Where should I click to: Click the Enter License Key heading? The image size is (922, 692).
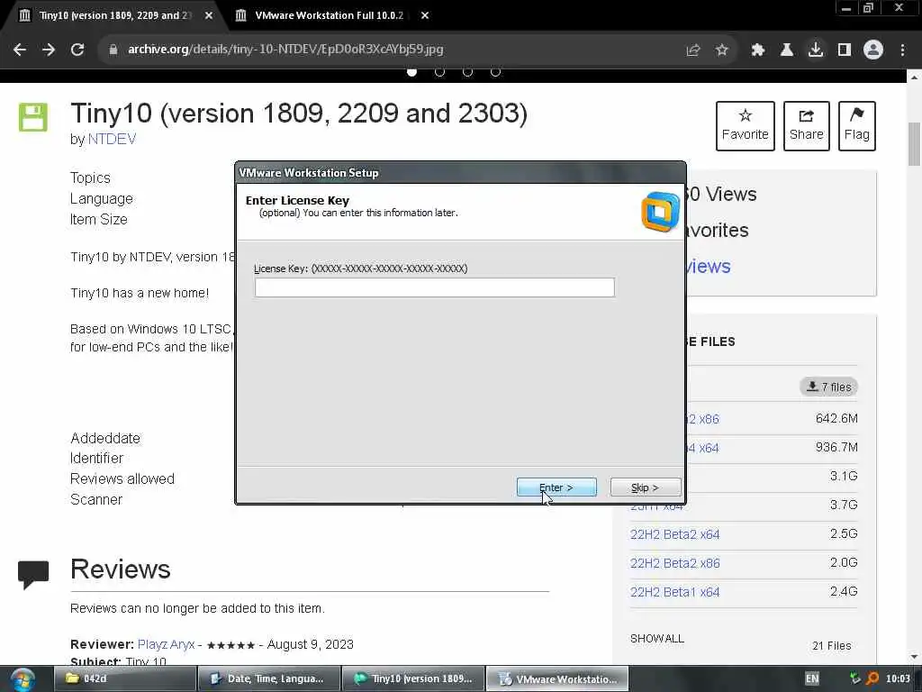(297, 200)
